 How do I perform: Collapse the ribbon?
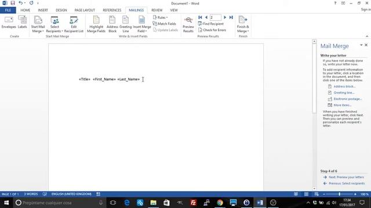(367, 36)
